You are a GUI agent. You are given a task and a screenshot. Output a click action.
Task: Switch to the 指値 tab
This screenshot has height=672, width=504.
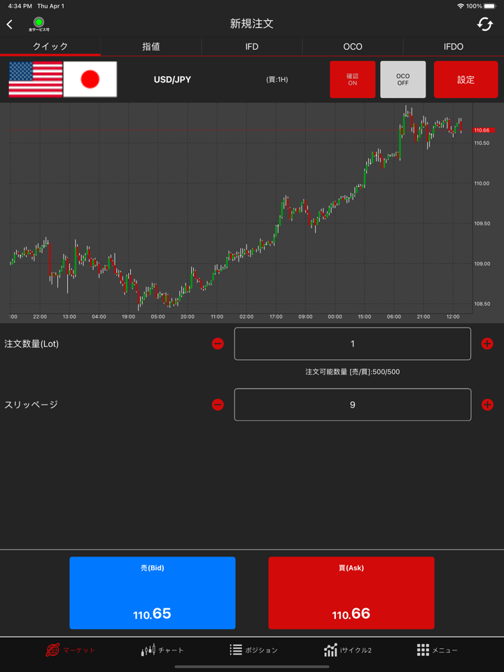click(151, 47)
